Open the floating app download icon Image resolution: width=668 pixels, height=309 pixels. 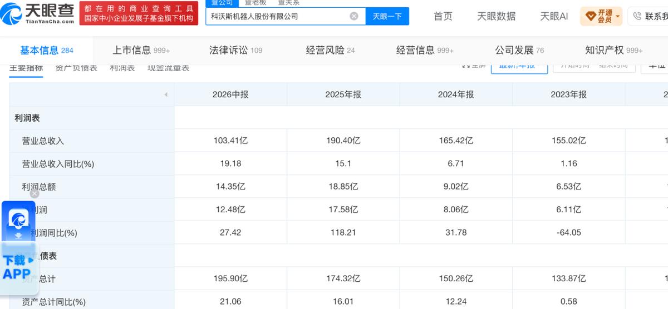coord(19,221)
